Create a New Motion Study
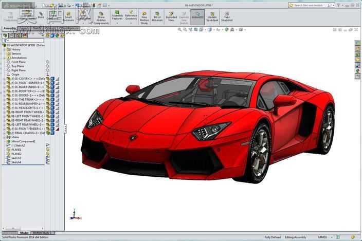 coord(144,18)
